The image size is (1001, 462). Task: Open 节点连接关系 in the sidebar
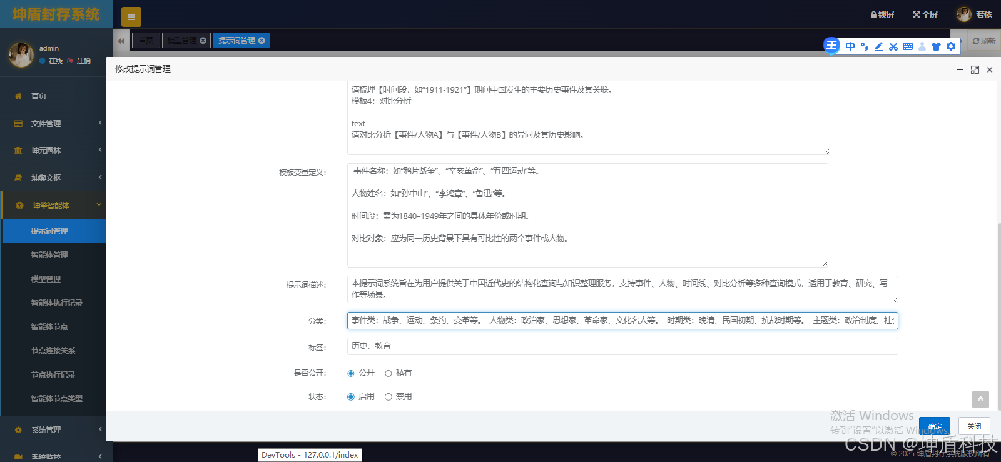point(54,350)
